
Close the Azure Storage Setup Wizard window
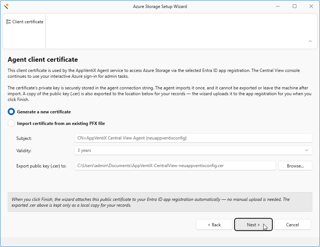(x=311, y=6)
